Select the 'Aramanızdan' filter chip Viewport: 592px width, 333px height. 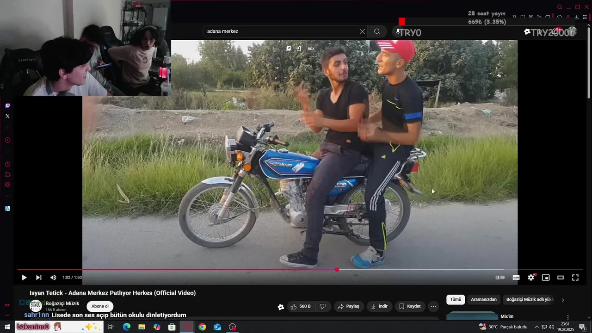[x=484, y=300]
